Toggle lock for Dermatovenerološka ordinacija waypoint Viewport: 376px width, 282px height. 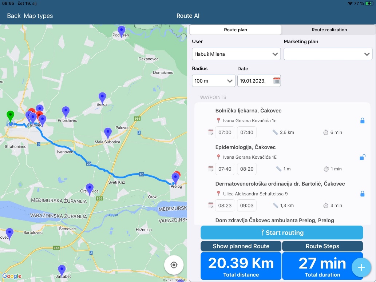point(362,194)
